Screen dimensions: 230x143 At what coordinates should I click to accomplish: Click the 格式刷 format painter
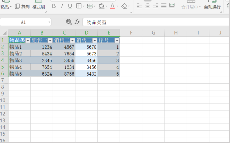(x=39, y=7)
